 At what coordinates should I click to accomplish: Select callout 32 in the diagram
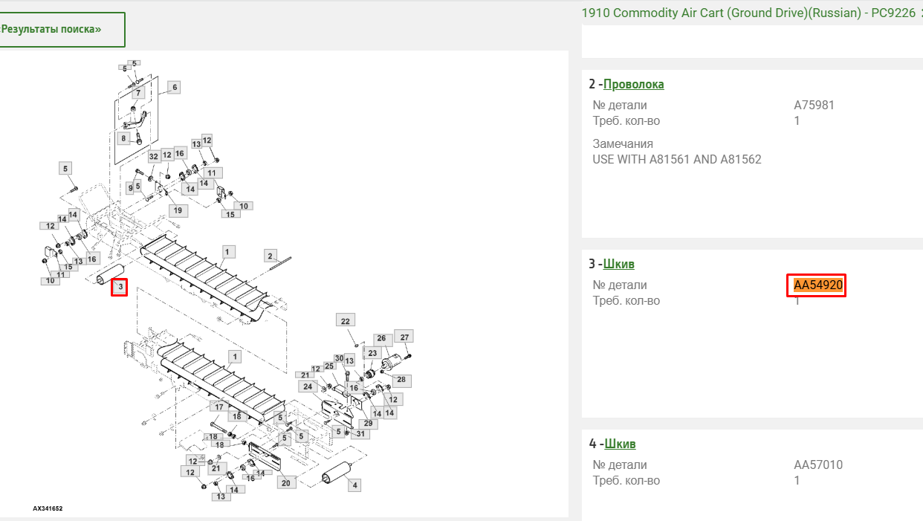point(153,156)
